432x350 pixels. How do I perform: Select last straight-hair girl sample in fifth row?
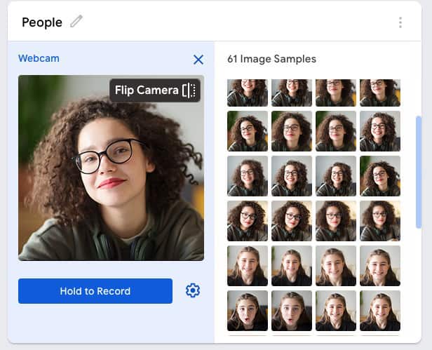(x=380, y=266)
